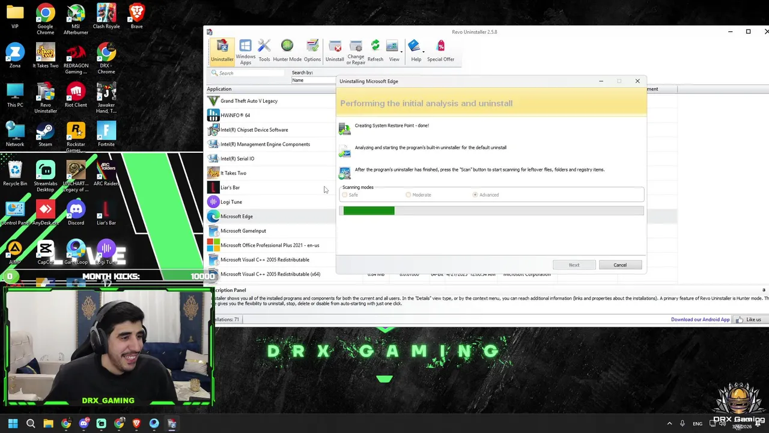Open Brave browser from the taskbar
769x433 pixels.
pos(136,424)
